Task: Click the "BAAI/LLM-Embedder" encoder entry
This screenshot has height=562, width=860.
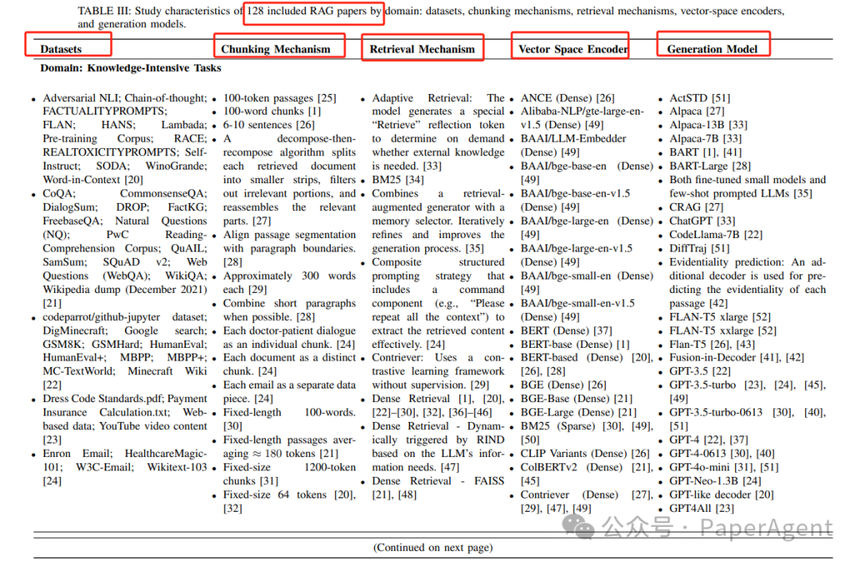Action: click(573, 146)
